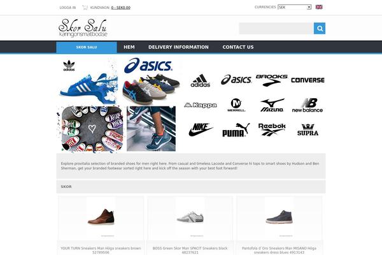The height and width of the screenshot is (255, 382).
Task: Expand the Skor Salu category menu
Action: [x=87, y=47]
